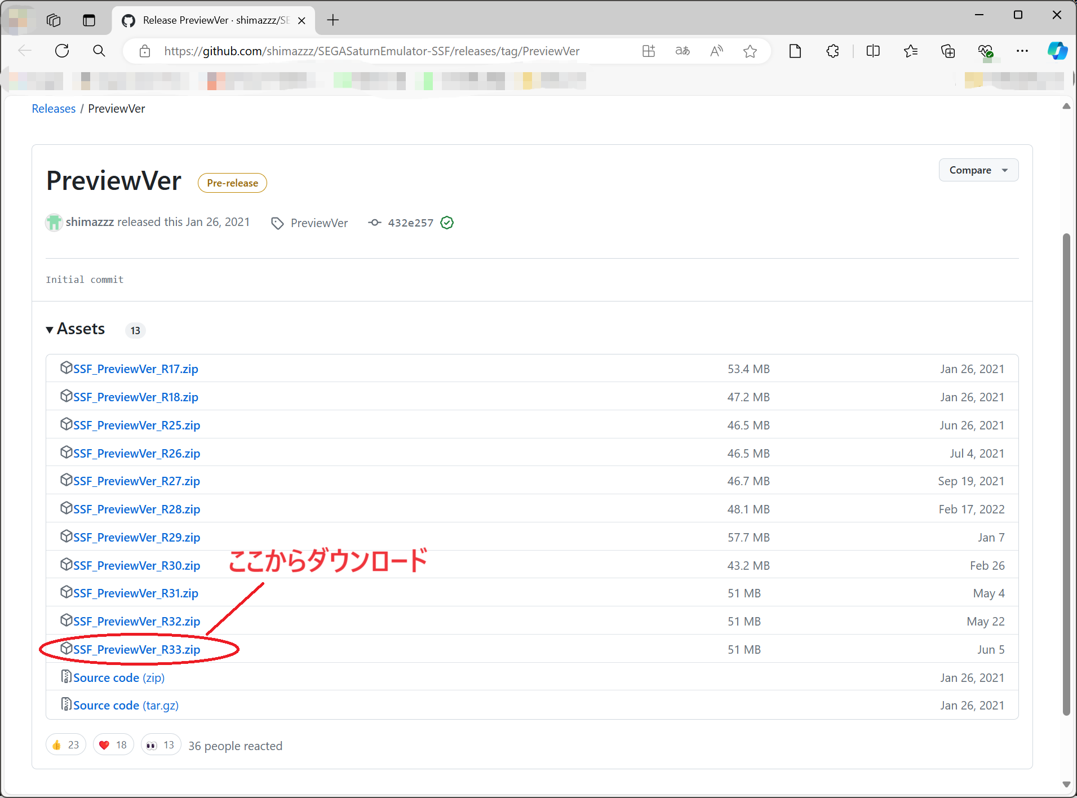Click the Pre-release label badge

[x=232, y=183]
